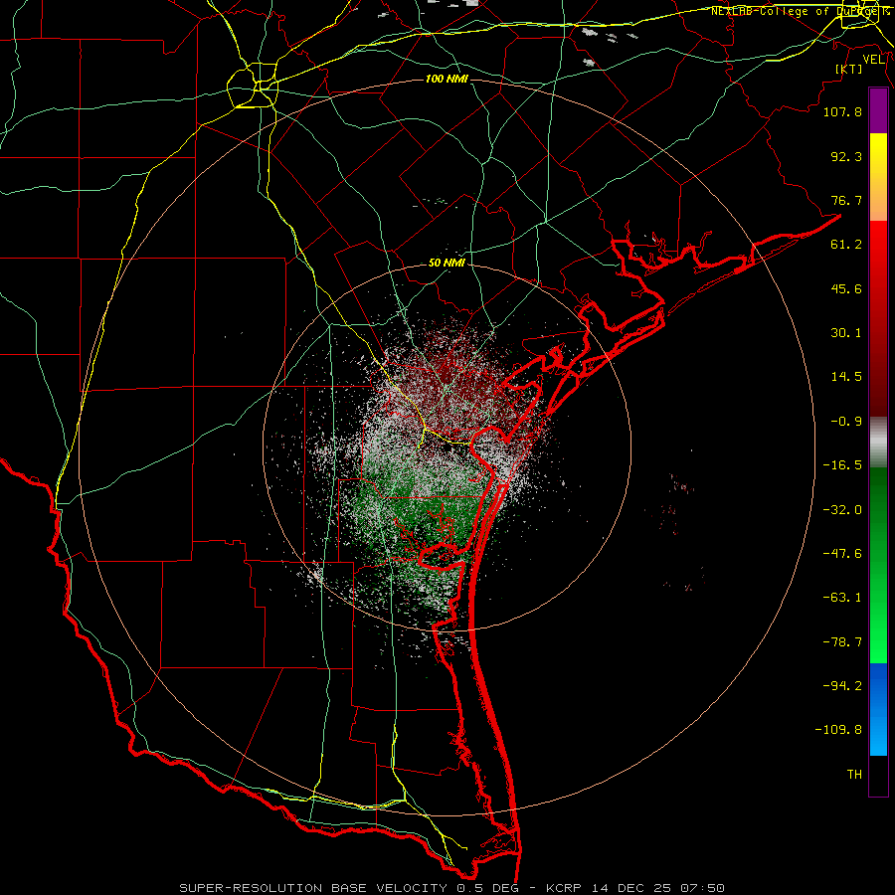The width and height of the screenshot is (895, 895).
Task: Click the purple segment of color bar
Action: click(x=878, y=111)
